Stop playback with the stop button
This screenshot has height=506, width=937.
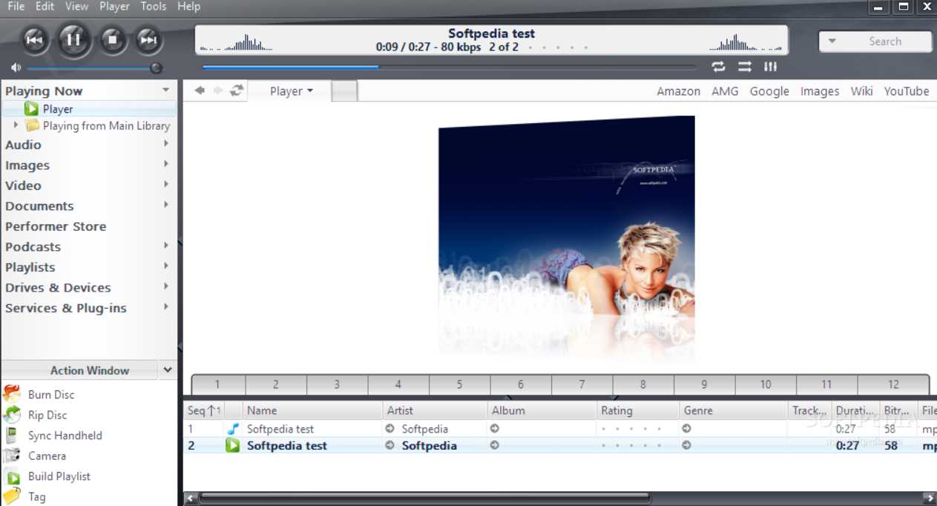tap(113, 40)
